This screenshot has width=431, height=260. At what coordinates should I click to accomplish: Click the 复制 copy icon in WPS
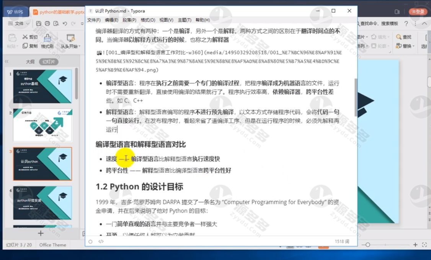25,46
